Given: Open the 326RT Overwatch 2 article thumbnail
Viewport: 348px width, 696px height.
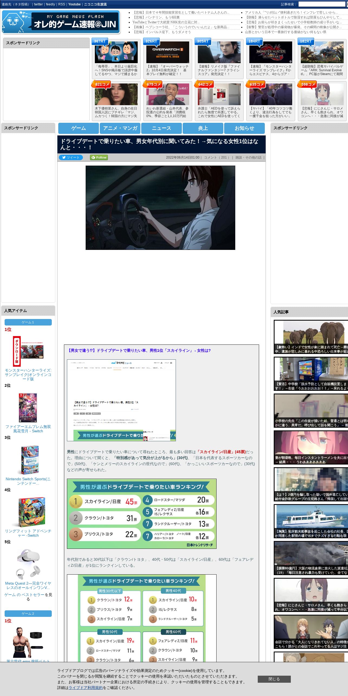Looking at the screenshot, I should pos(168,52).
